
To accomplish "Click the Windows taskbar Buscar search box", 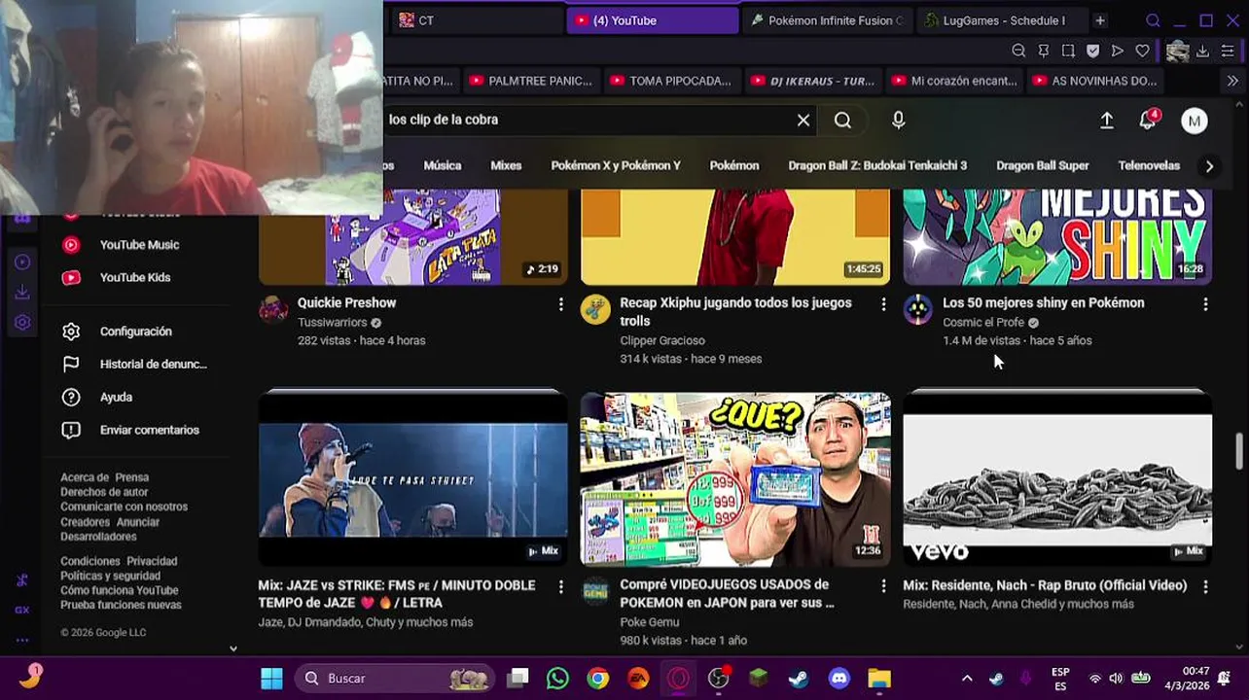I will coord(394,679).
